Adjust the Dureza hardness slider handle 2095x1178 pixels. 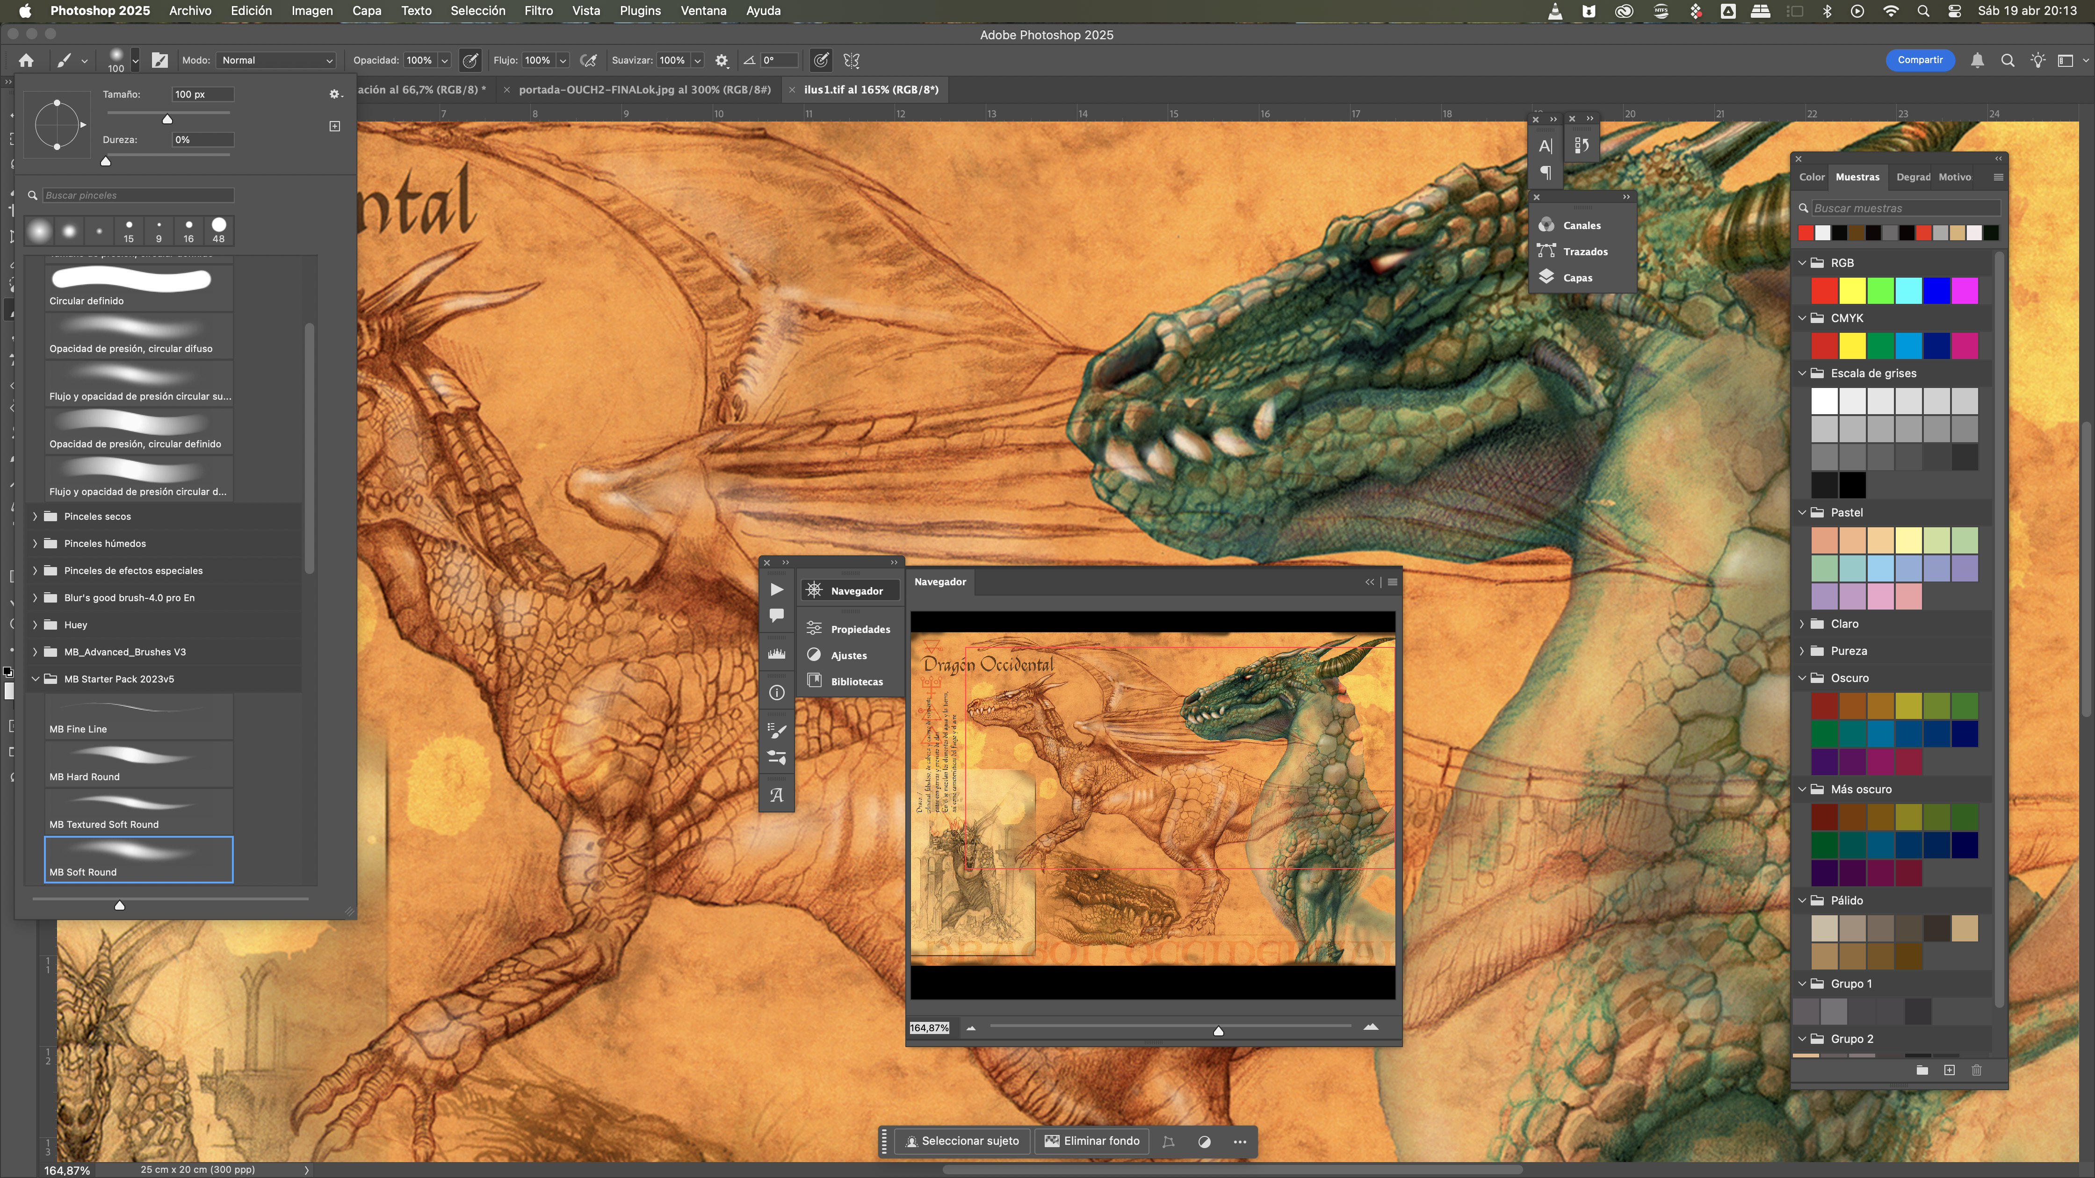click(106, 161)
